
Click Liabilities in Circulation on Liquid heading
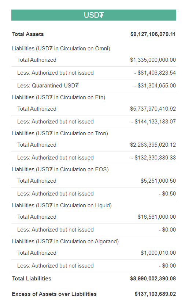click(62, 205)
